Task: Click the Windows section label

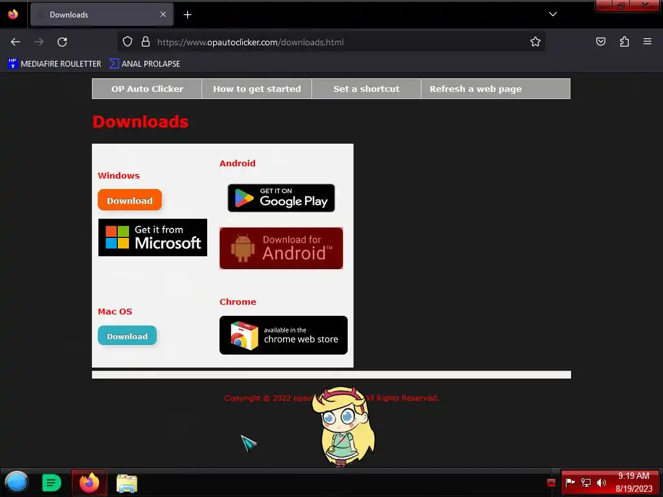Action: click(x=118, y=175)
